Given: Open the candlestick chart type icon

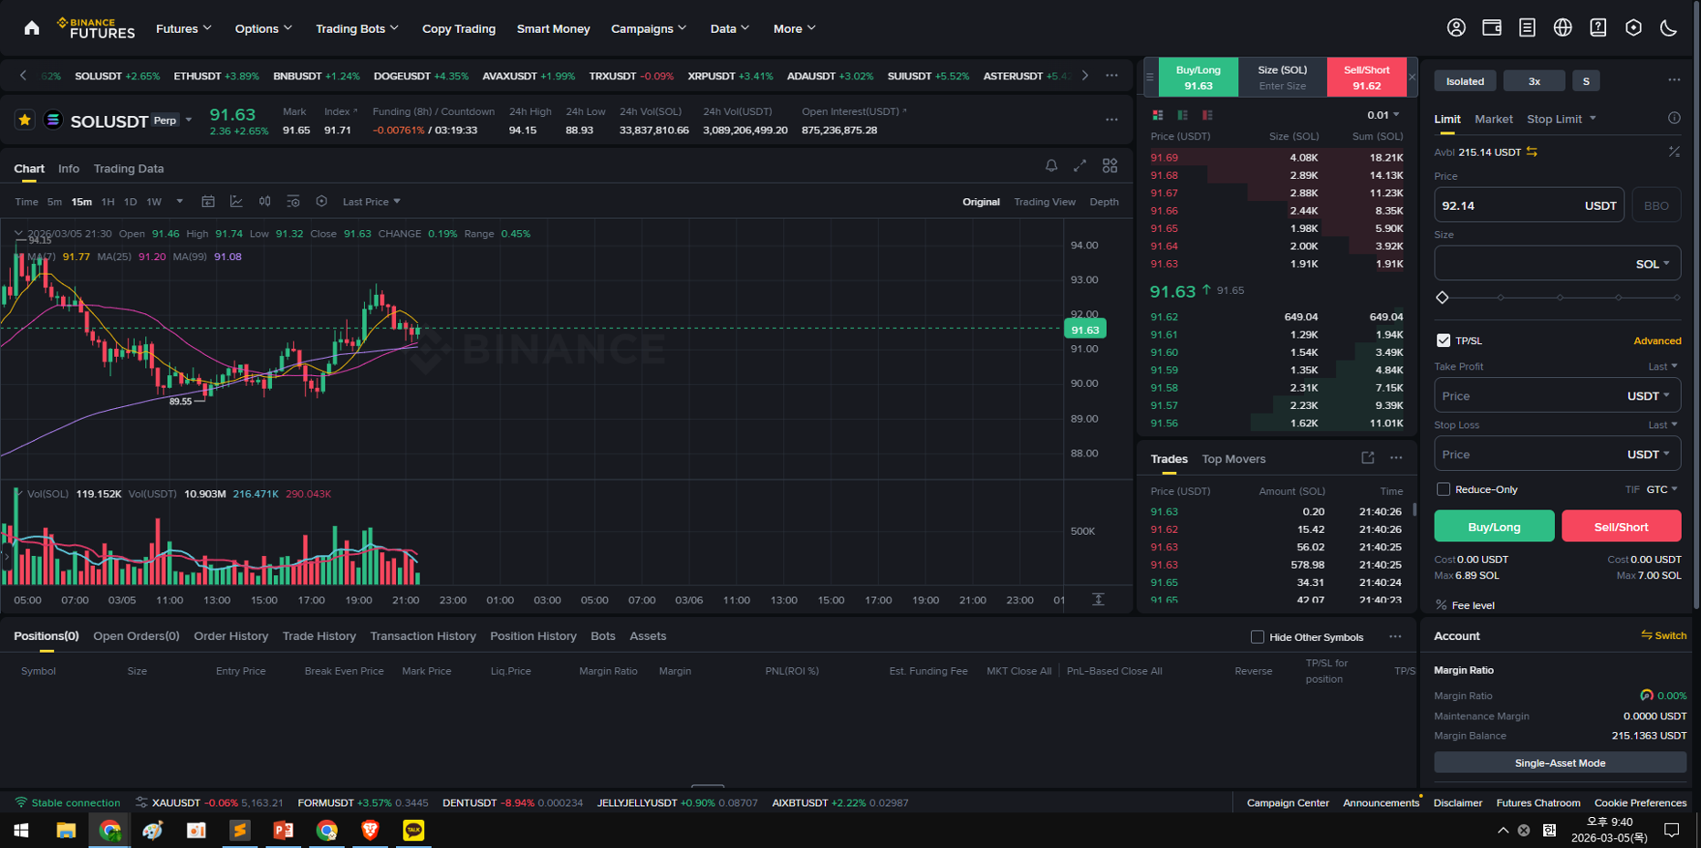Looking at the screenshot, I should (265, 201).
